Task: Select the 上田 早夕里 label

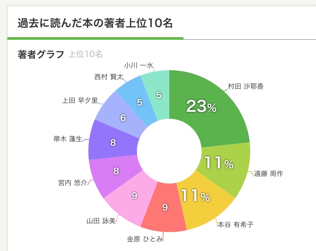Action: [80, 101]
